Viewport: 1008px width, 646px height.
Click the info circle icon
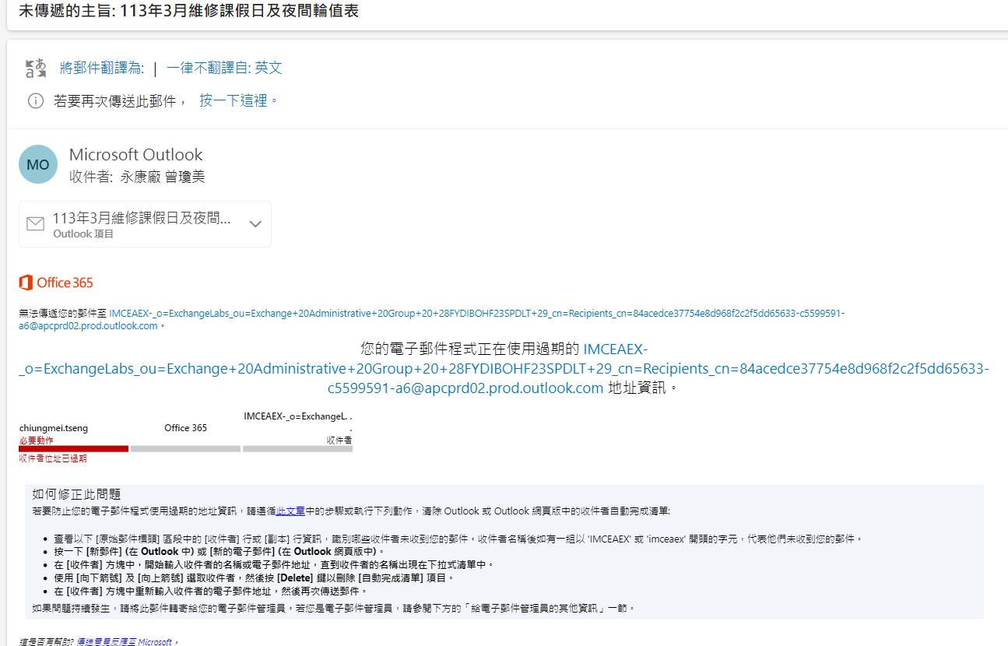[x=36, y=101]
